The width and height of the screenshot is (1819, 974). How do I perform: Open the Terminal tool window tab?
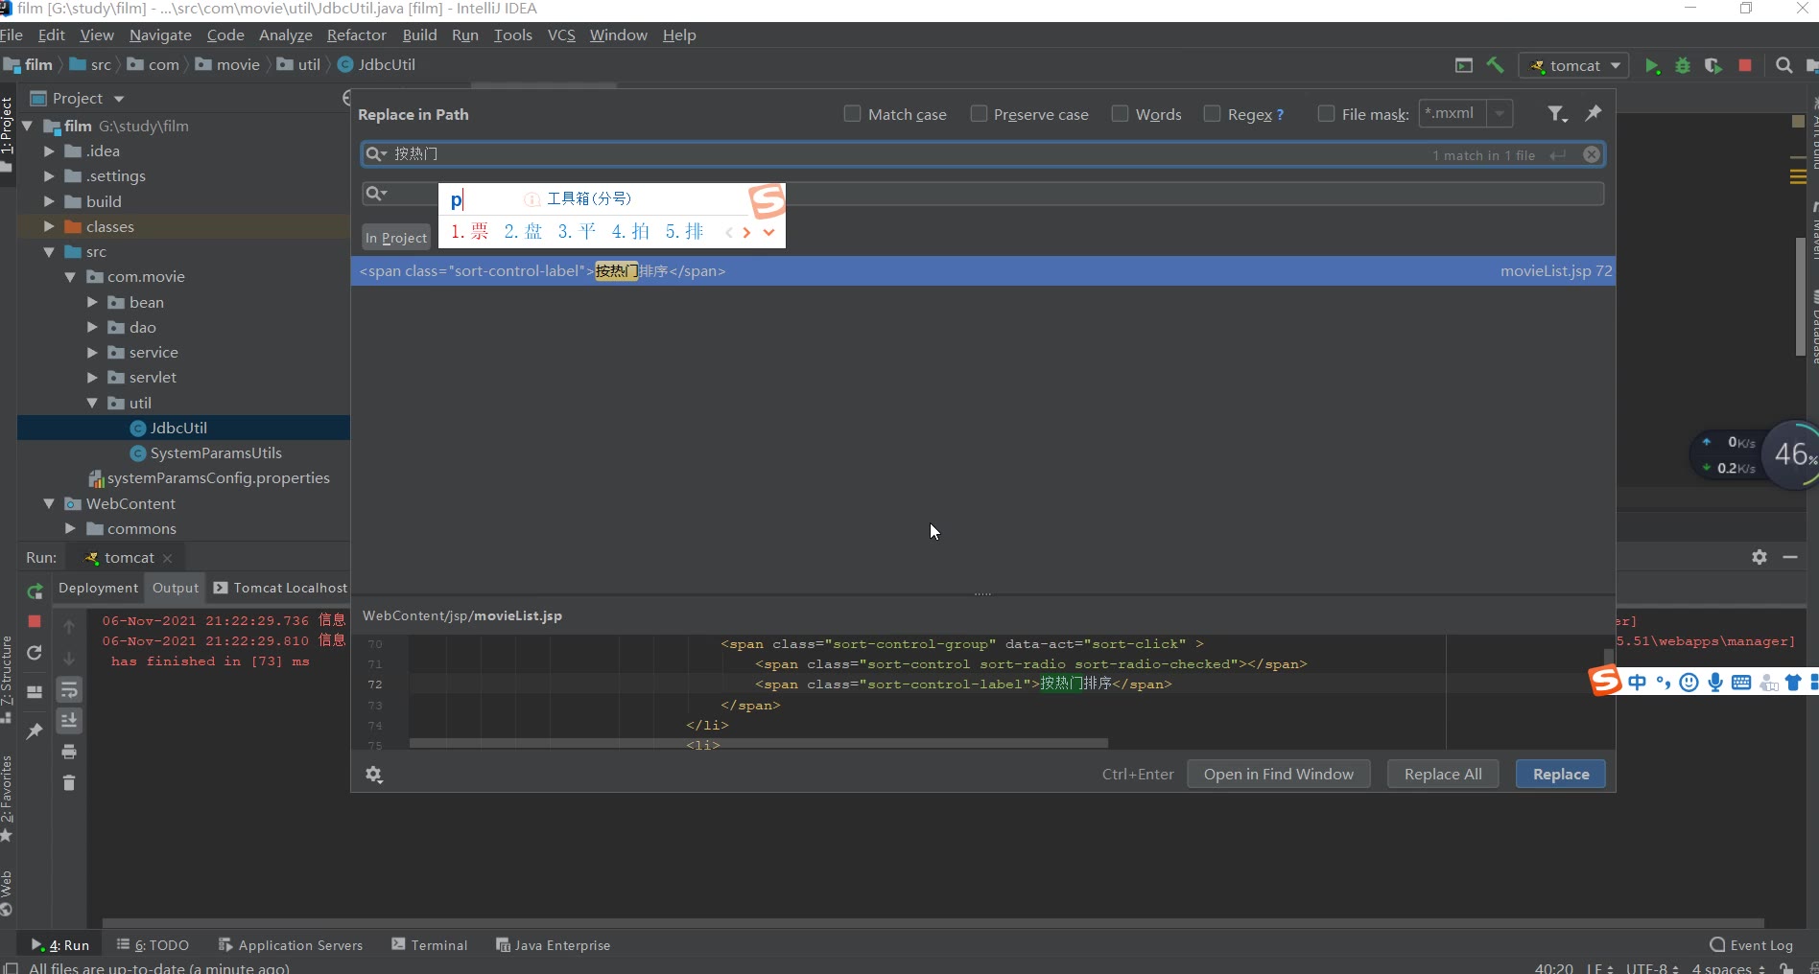[x=430, y=945]
